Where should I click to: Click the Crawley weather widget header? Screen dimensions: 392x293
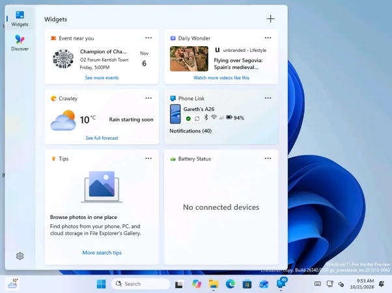click(64, 99)
